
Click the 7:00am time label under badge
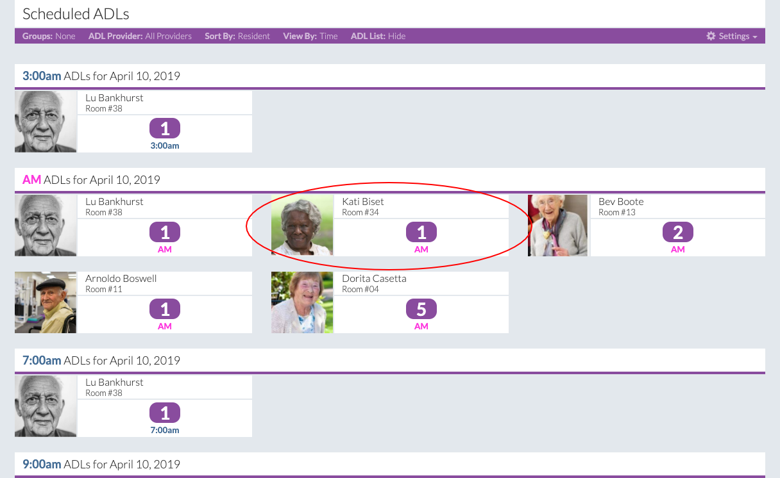coord(165,430)
